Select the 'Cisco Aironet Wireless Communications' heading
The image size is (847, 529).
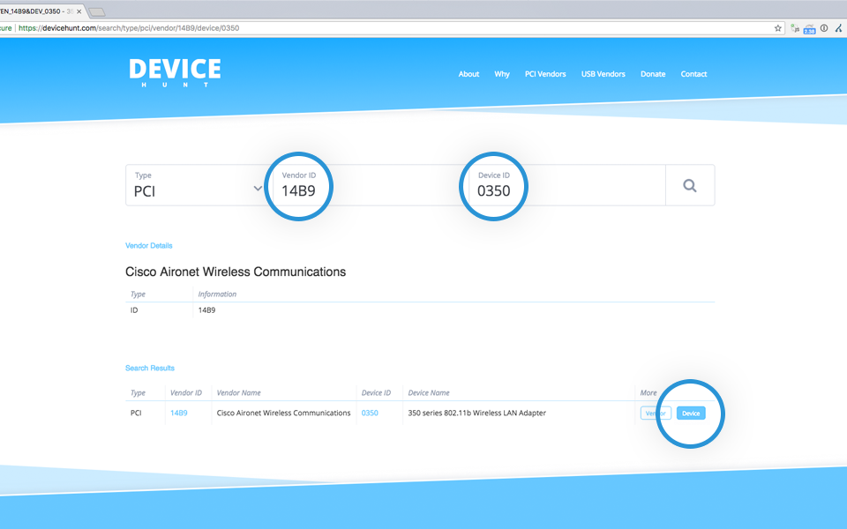tap(236, 272)
